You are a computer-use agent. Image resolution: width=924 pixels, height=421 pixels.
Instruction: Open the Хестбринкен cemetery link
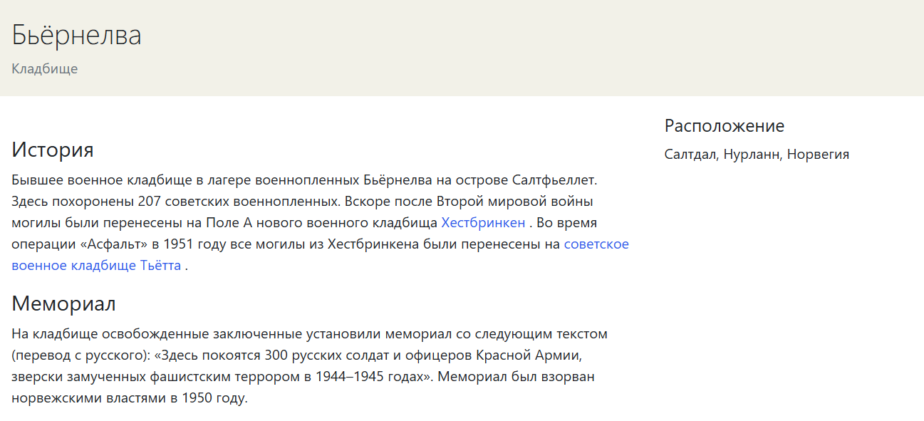[x=483, y=222]
